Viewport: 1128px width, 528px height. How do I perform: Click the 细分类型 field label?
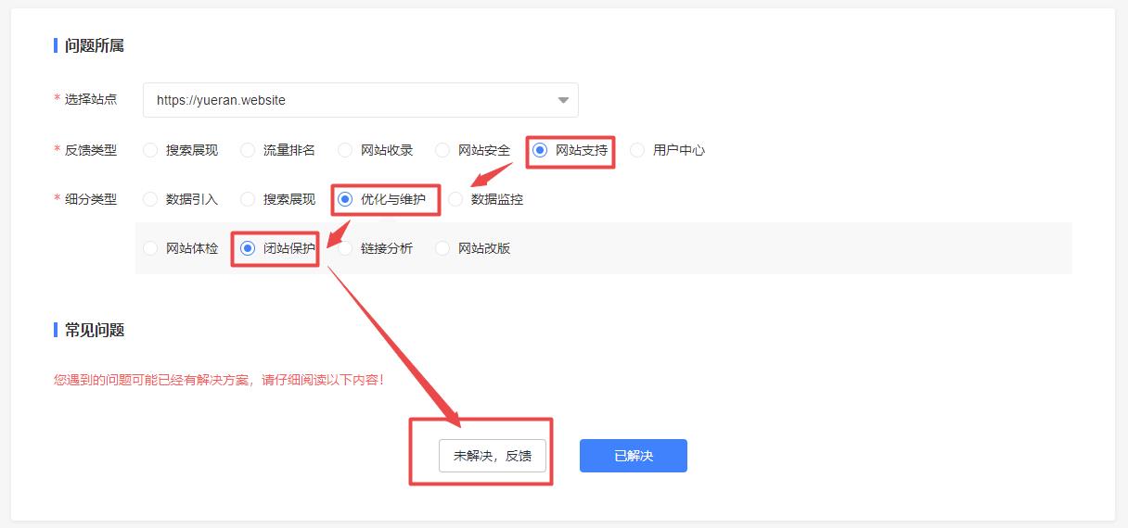point(91,199)
